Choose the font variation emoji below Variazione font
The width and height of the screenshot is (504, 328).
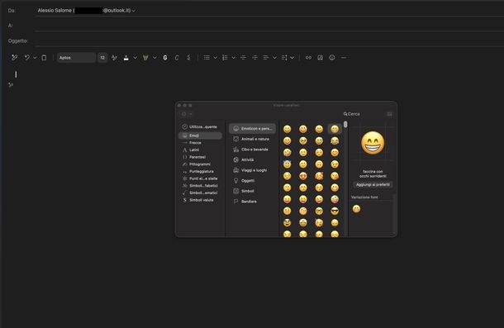pyautogui.click(x=356, y=209)
